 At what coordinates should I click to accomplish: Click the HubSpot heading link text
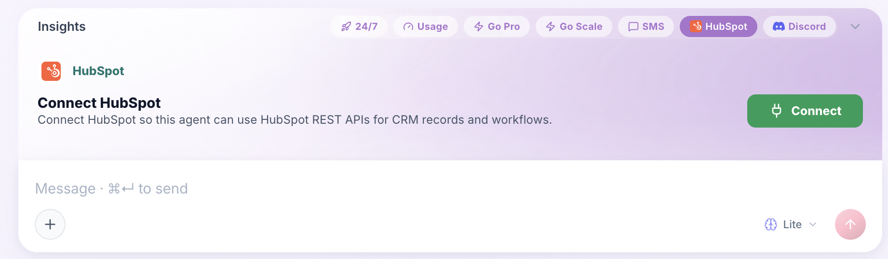pos(98,71)
